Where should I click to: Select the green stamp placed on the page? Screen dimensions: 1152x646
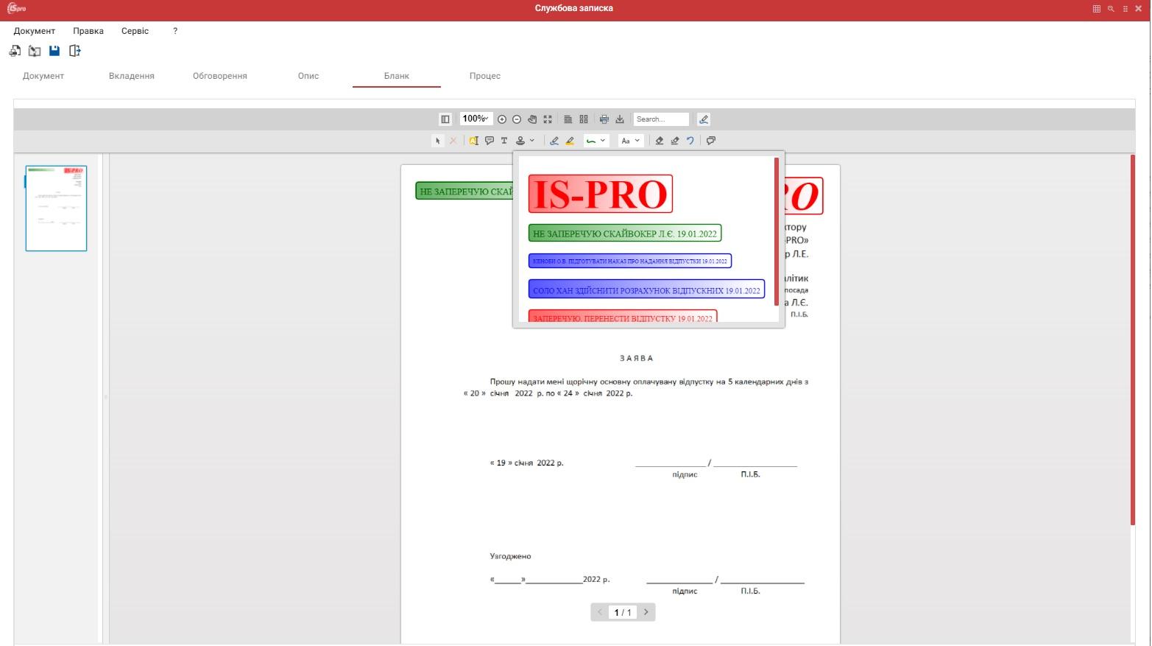pyautogui.click(x=464, y=192)
